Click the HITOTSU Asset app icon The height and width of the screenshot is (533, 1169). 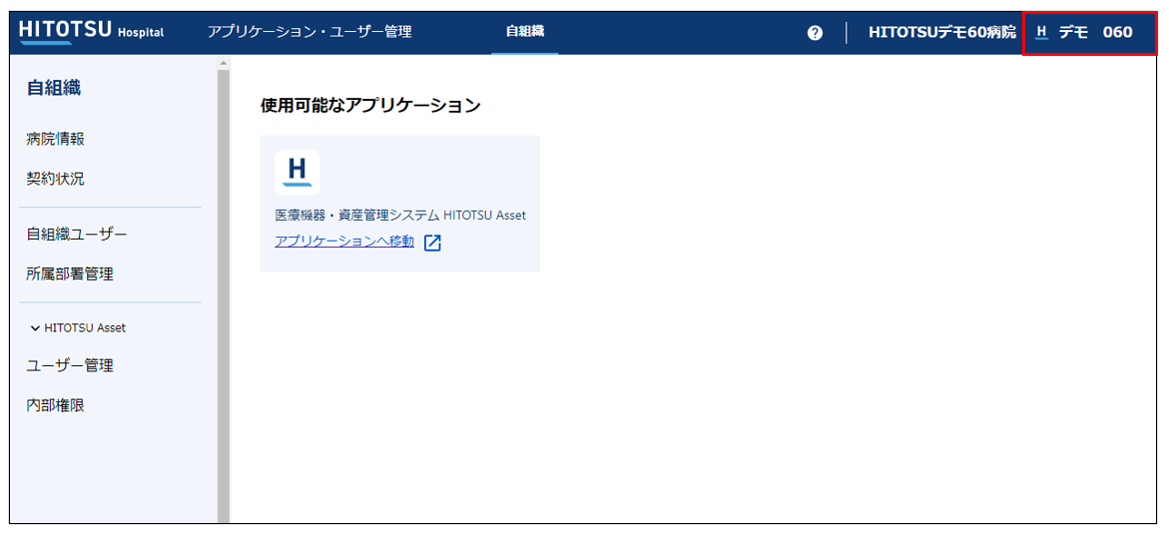[x=297, y=173]
